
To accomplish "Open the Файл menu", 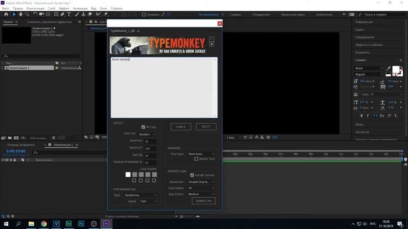I will coord(5,8).
